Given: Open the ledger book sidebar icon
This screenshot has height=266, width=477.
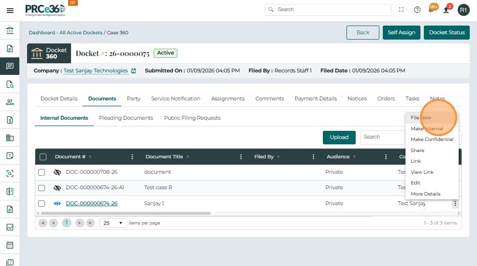Looking at the screenshot, I should [x=10, y=192].
